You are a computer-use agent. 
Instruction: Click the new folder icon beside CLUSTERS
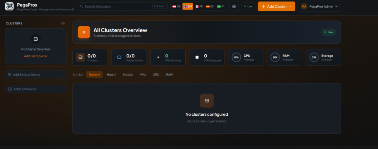click(x=63, y=23)
